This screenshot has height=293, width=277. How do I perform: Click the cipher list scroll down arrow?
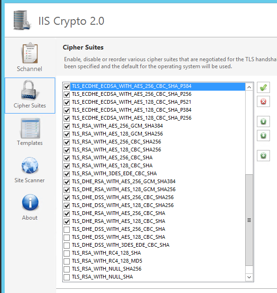tap(249, 277)
